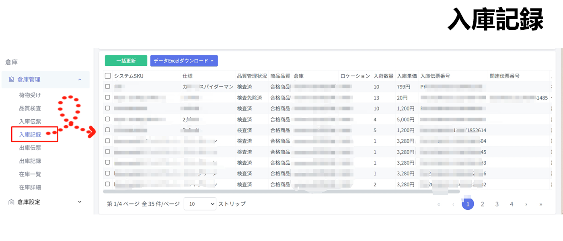Screen dimensions: 563x241
Task: Open the データExcelダウンロード dropdown
Action: [184, 61]
